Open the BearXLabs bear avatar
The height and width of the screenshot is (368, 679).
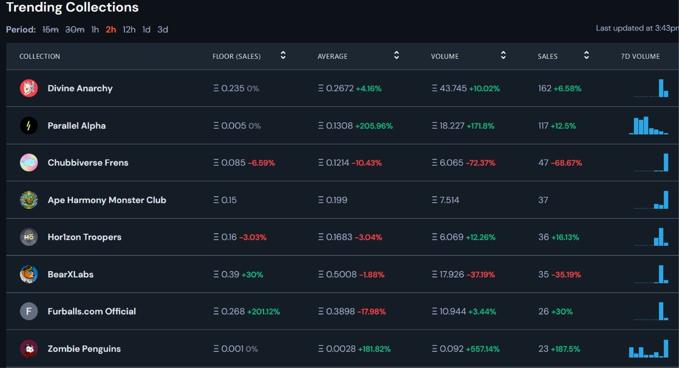pos(29,274)
